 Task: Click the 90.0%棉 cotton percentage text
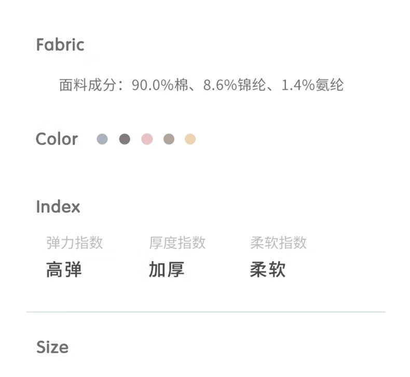[x=160, y=85]
